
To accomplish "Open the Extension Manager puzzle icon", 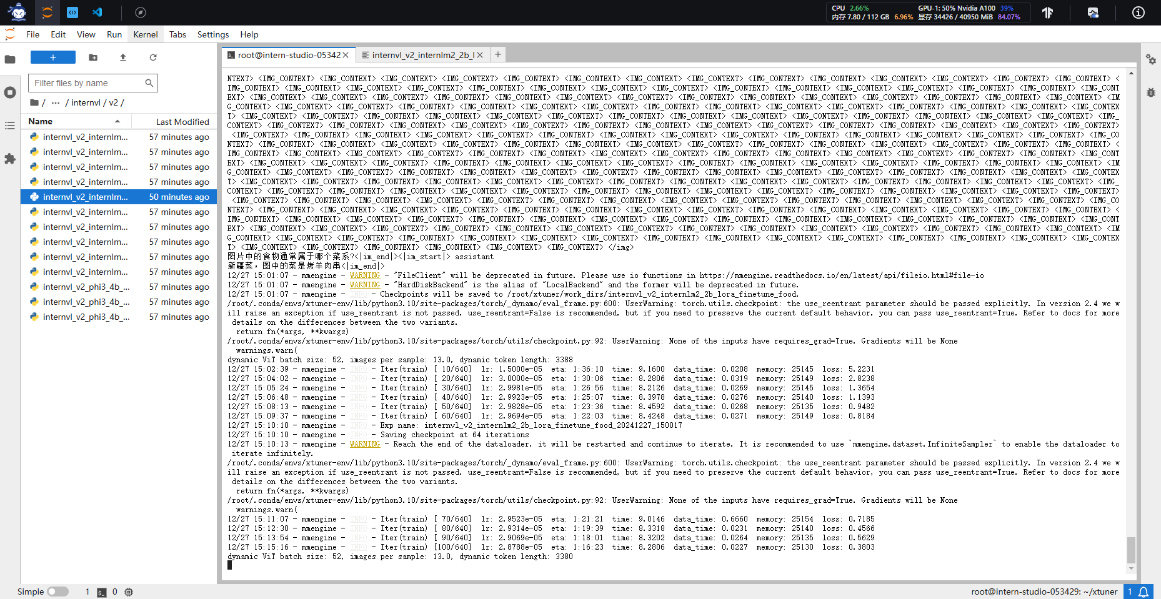I will tap(10, 159).
